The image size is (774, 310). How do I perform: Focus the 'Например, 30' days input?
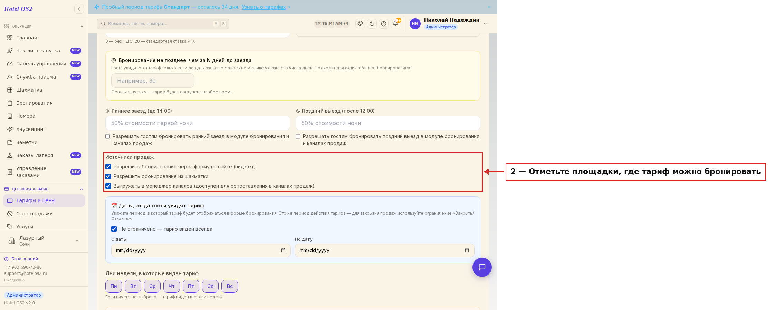[x=153, y=81]
